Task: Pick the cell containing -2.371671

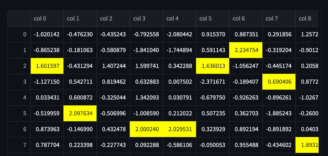Action: (212, 82)
